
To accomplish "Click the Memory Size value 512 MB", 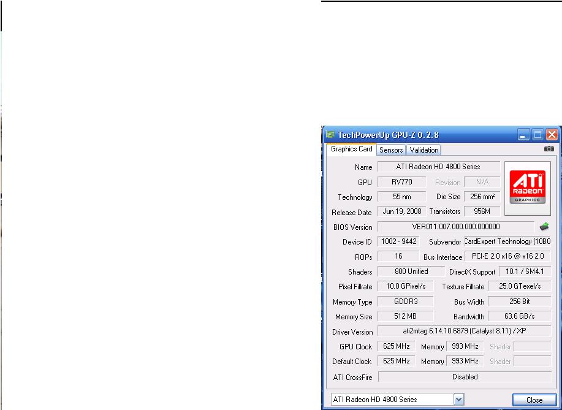I will coord(405,316).
